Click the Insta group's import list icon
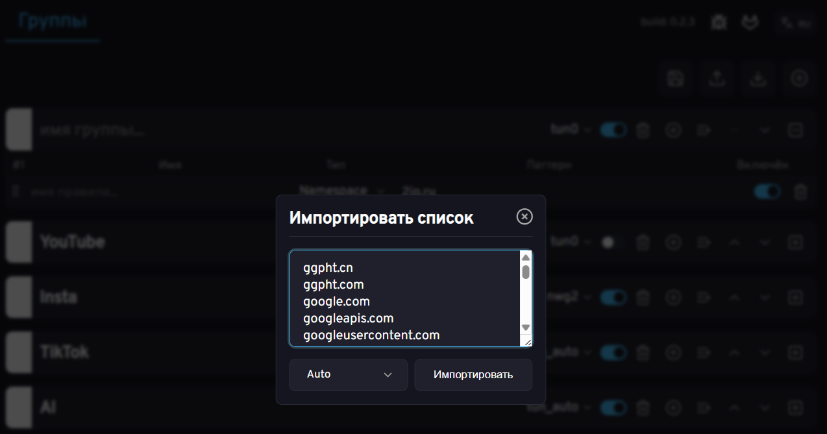 [x=703, y=298]
